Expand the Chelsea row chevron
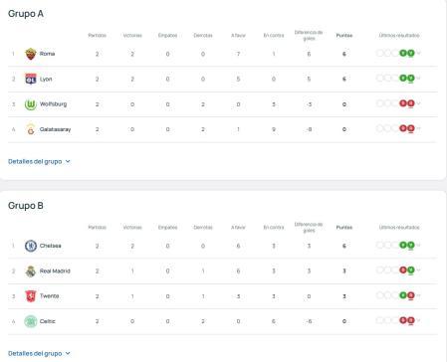Screen dimensions: 447x362 pyautogui.click(x=418, y=246)
